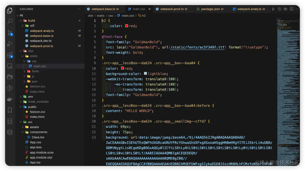
Task: Switch to the package.json tab
Action: [x=210, y=9]
